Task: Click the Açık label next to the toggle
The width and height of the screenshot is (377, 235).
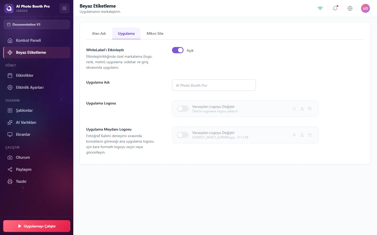Action: tap(190, 50)
